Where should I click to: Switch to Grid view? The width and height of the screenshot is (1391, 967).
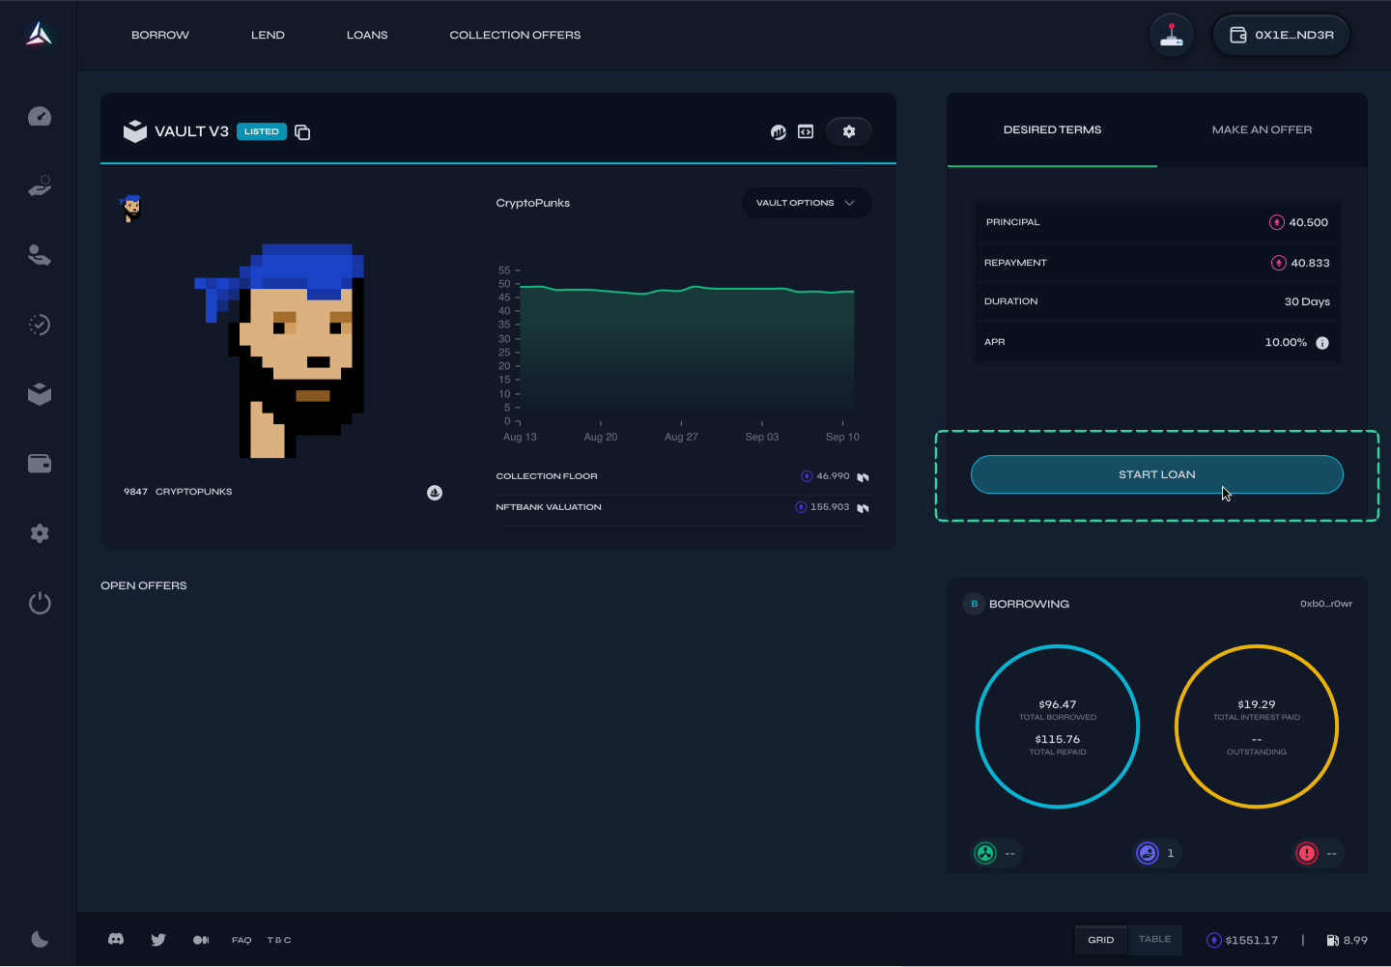click(1100, 940)
